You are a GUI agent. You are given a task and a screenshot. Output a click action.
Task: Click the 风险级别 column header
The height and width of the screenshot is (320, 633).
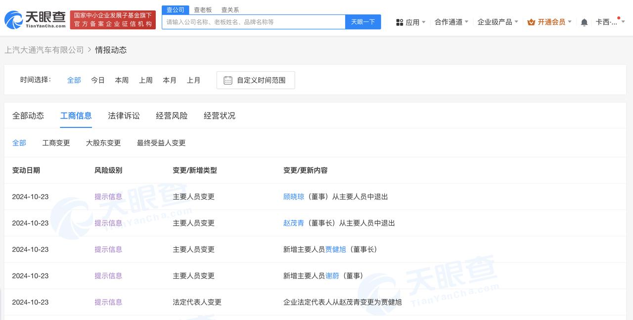click(108, 170)
